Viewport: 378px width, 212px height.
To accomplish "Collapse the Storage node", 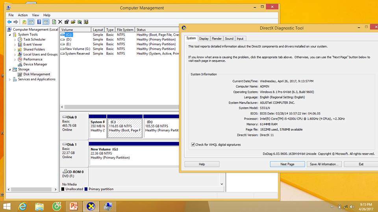I will coord(10,69).
